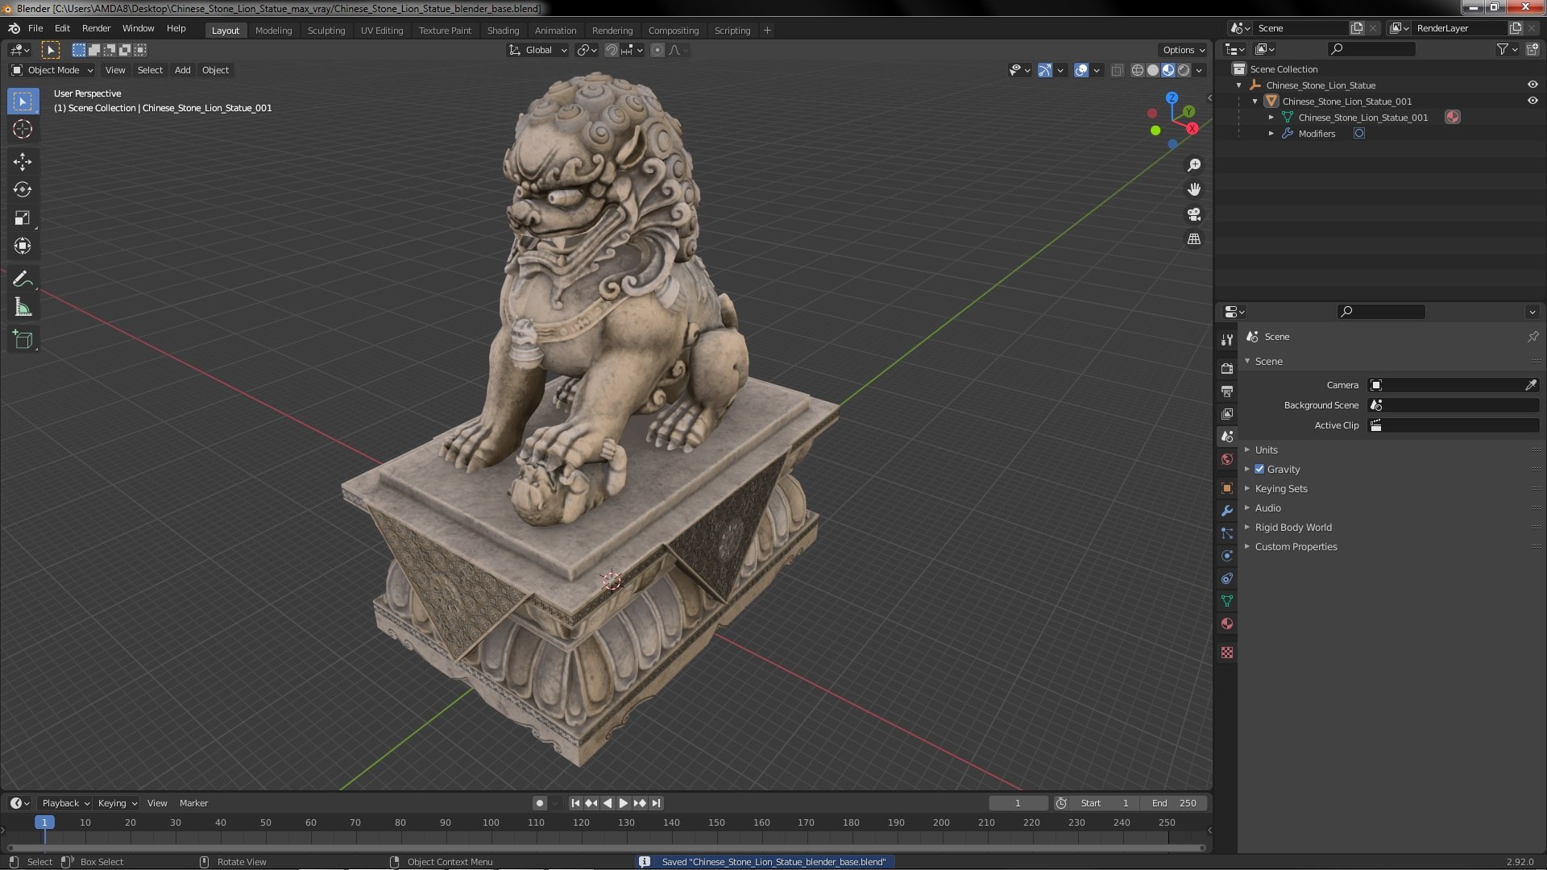Select the Annotate pencil tool
Image resolution: width=1547 pixels, height=870 pixels.
pos(23,280)
